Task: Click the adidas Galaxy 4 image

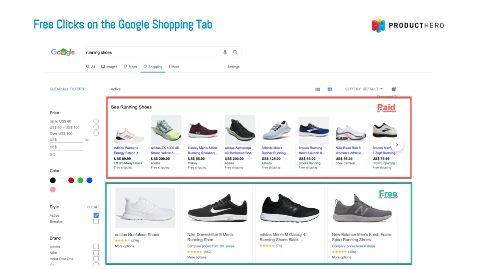Action: point(290,209)
